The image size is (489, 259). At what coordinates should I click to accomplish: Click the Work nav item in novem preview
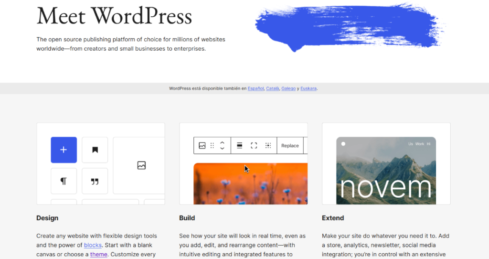419,144
